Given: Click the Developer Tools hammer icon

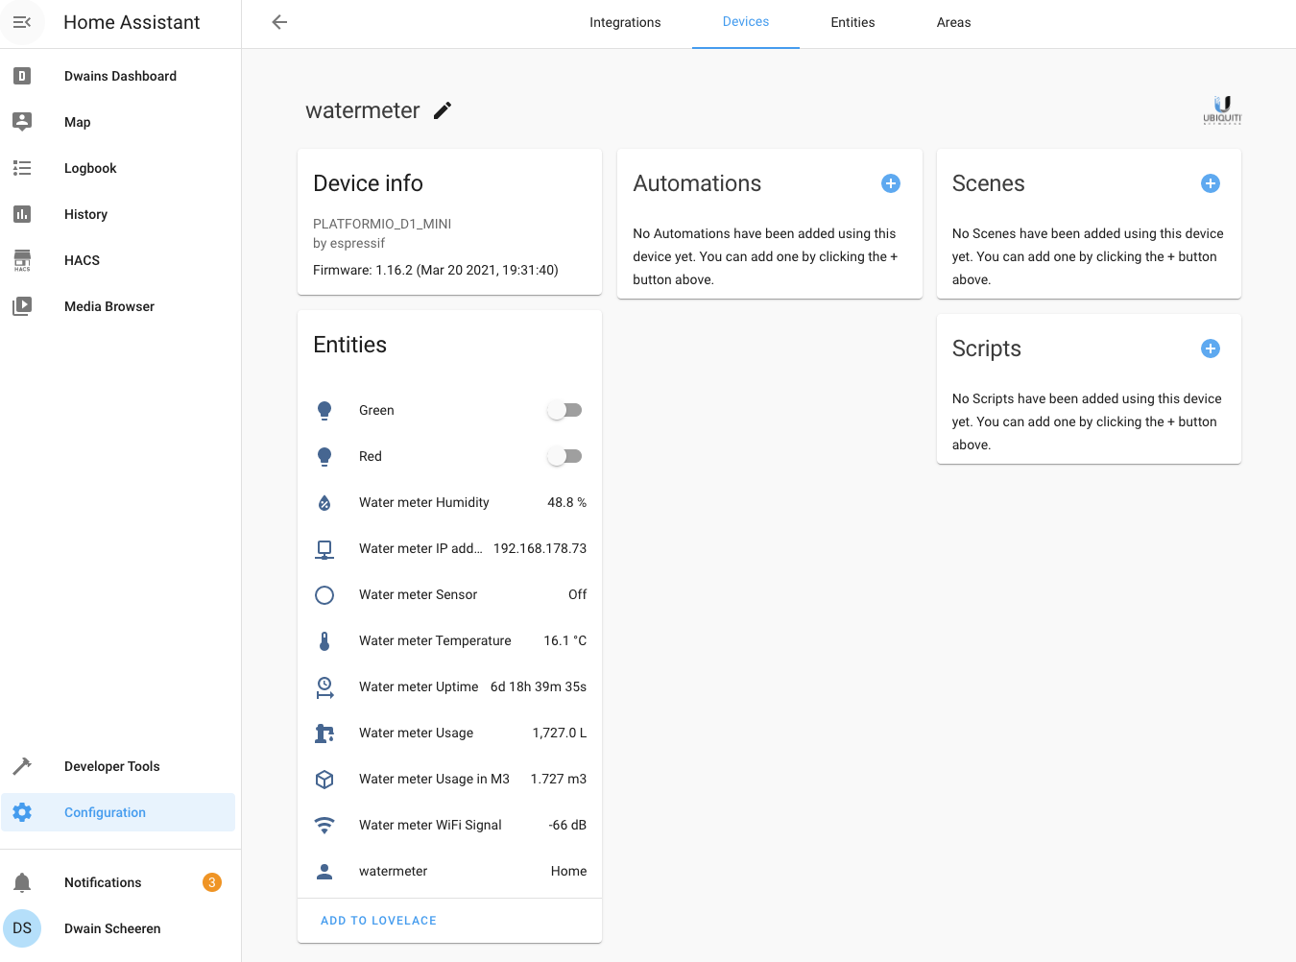Looking at the screenshot, I should [x=22, y=766].
